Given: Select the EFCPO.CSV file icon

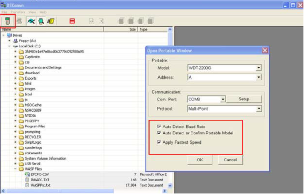Looking at the screenshot, I should [x=27, y=174].
